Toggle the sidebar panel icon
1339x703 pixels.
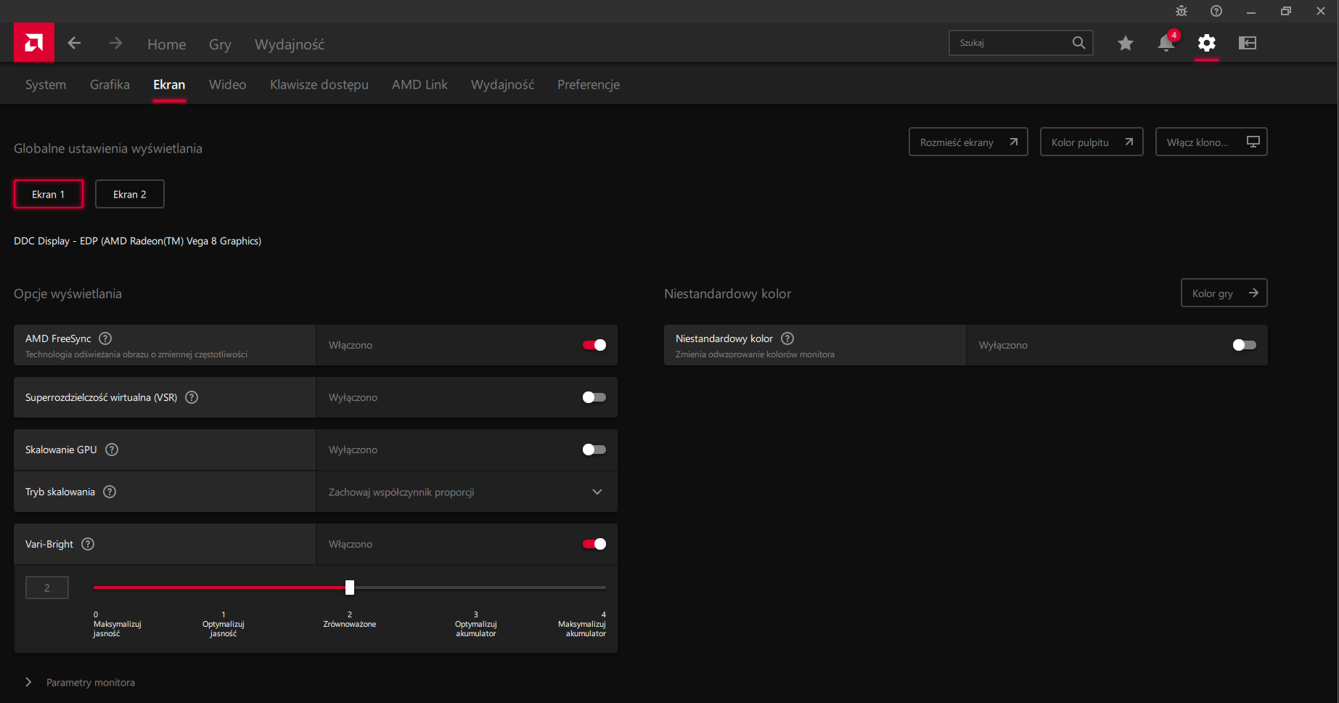[x=1248, y=43]
